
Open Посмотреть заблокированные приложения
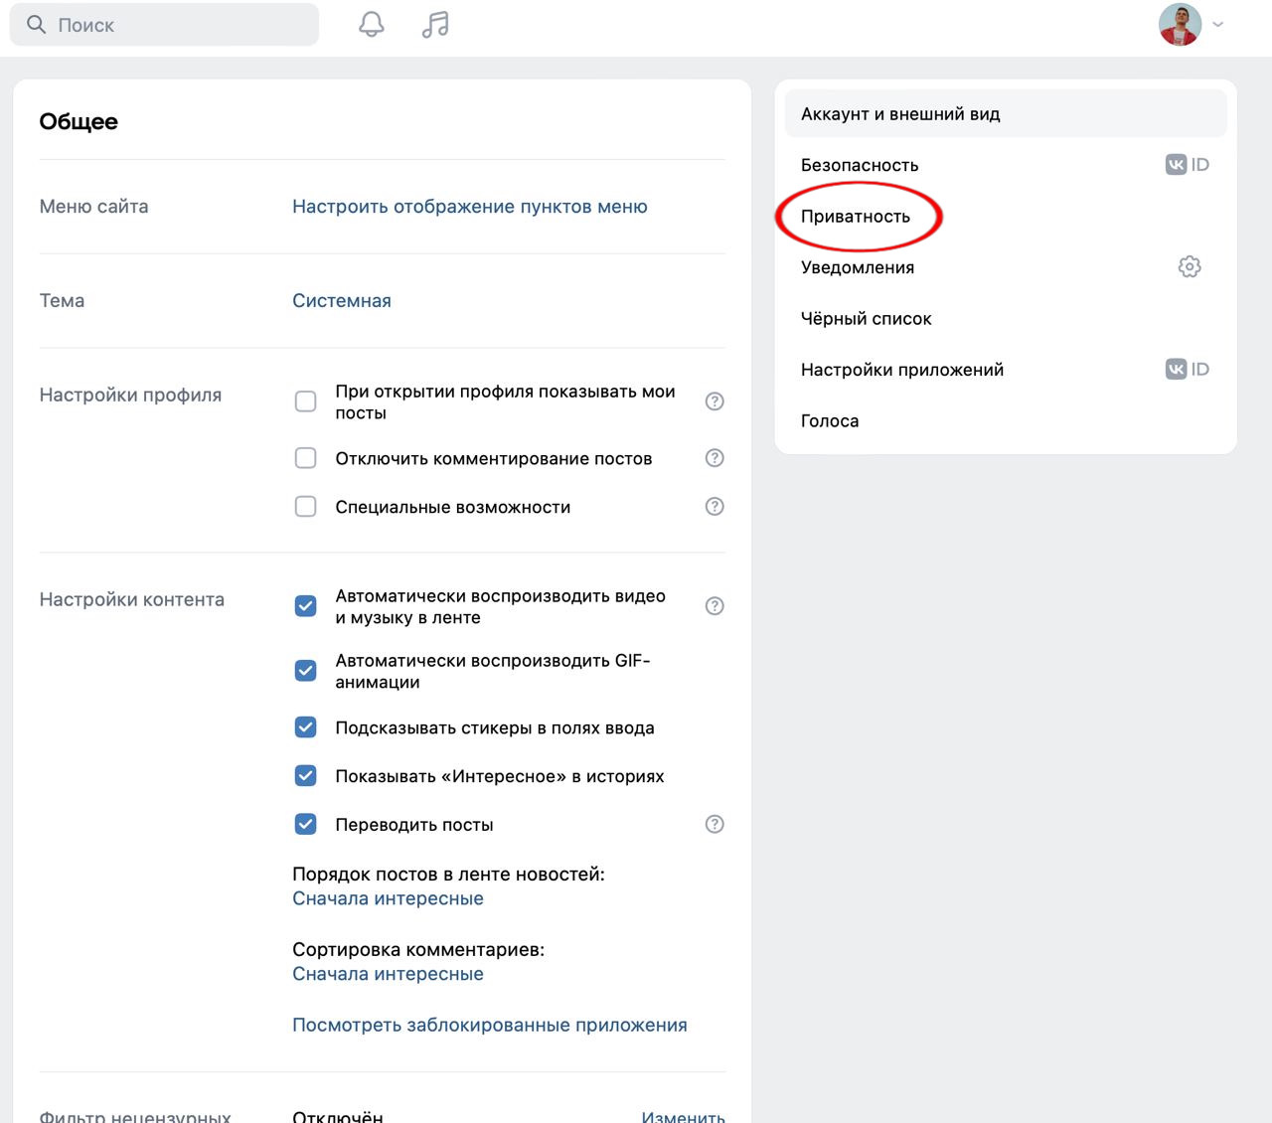490,1024
